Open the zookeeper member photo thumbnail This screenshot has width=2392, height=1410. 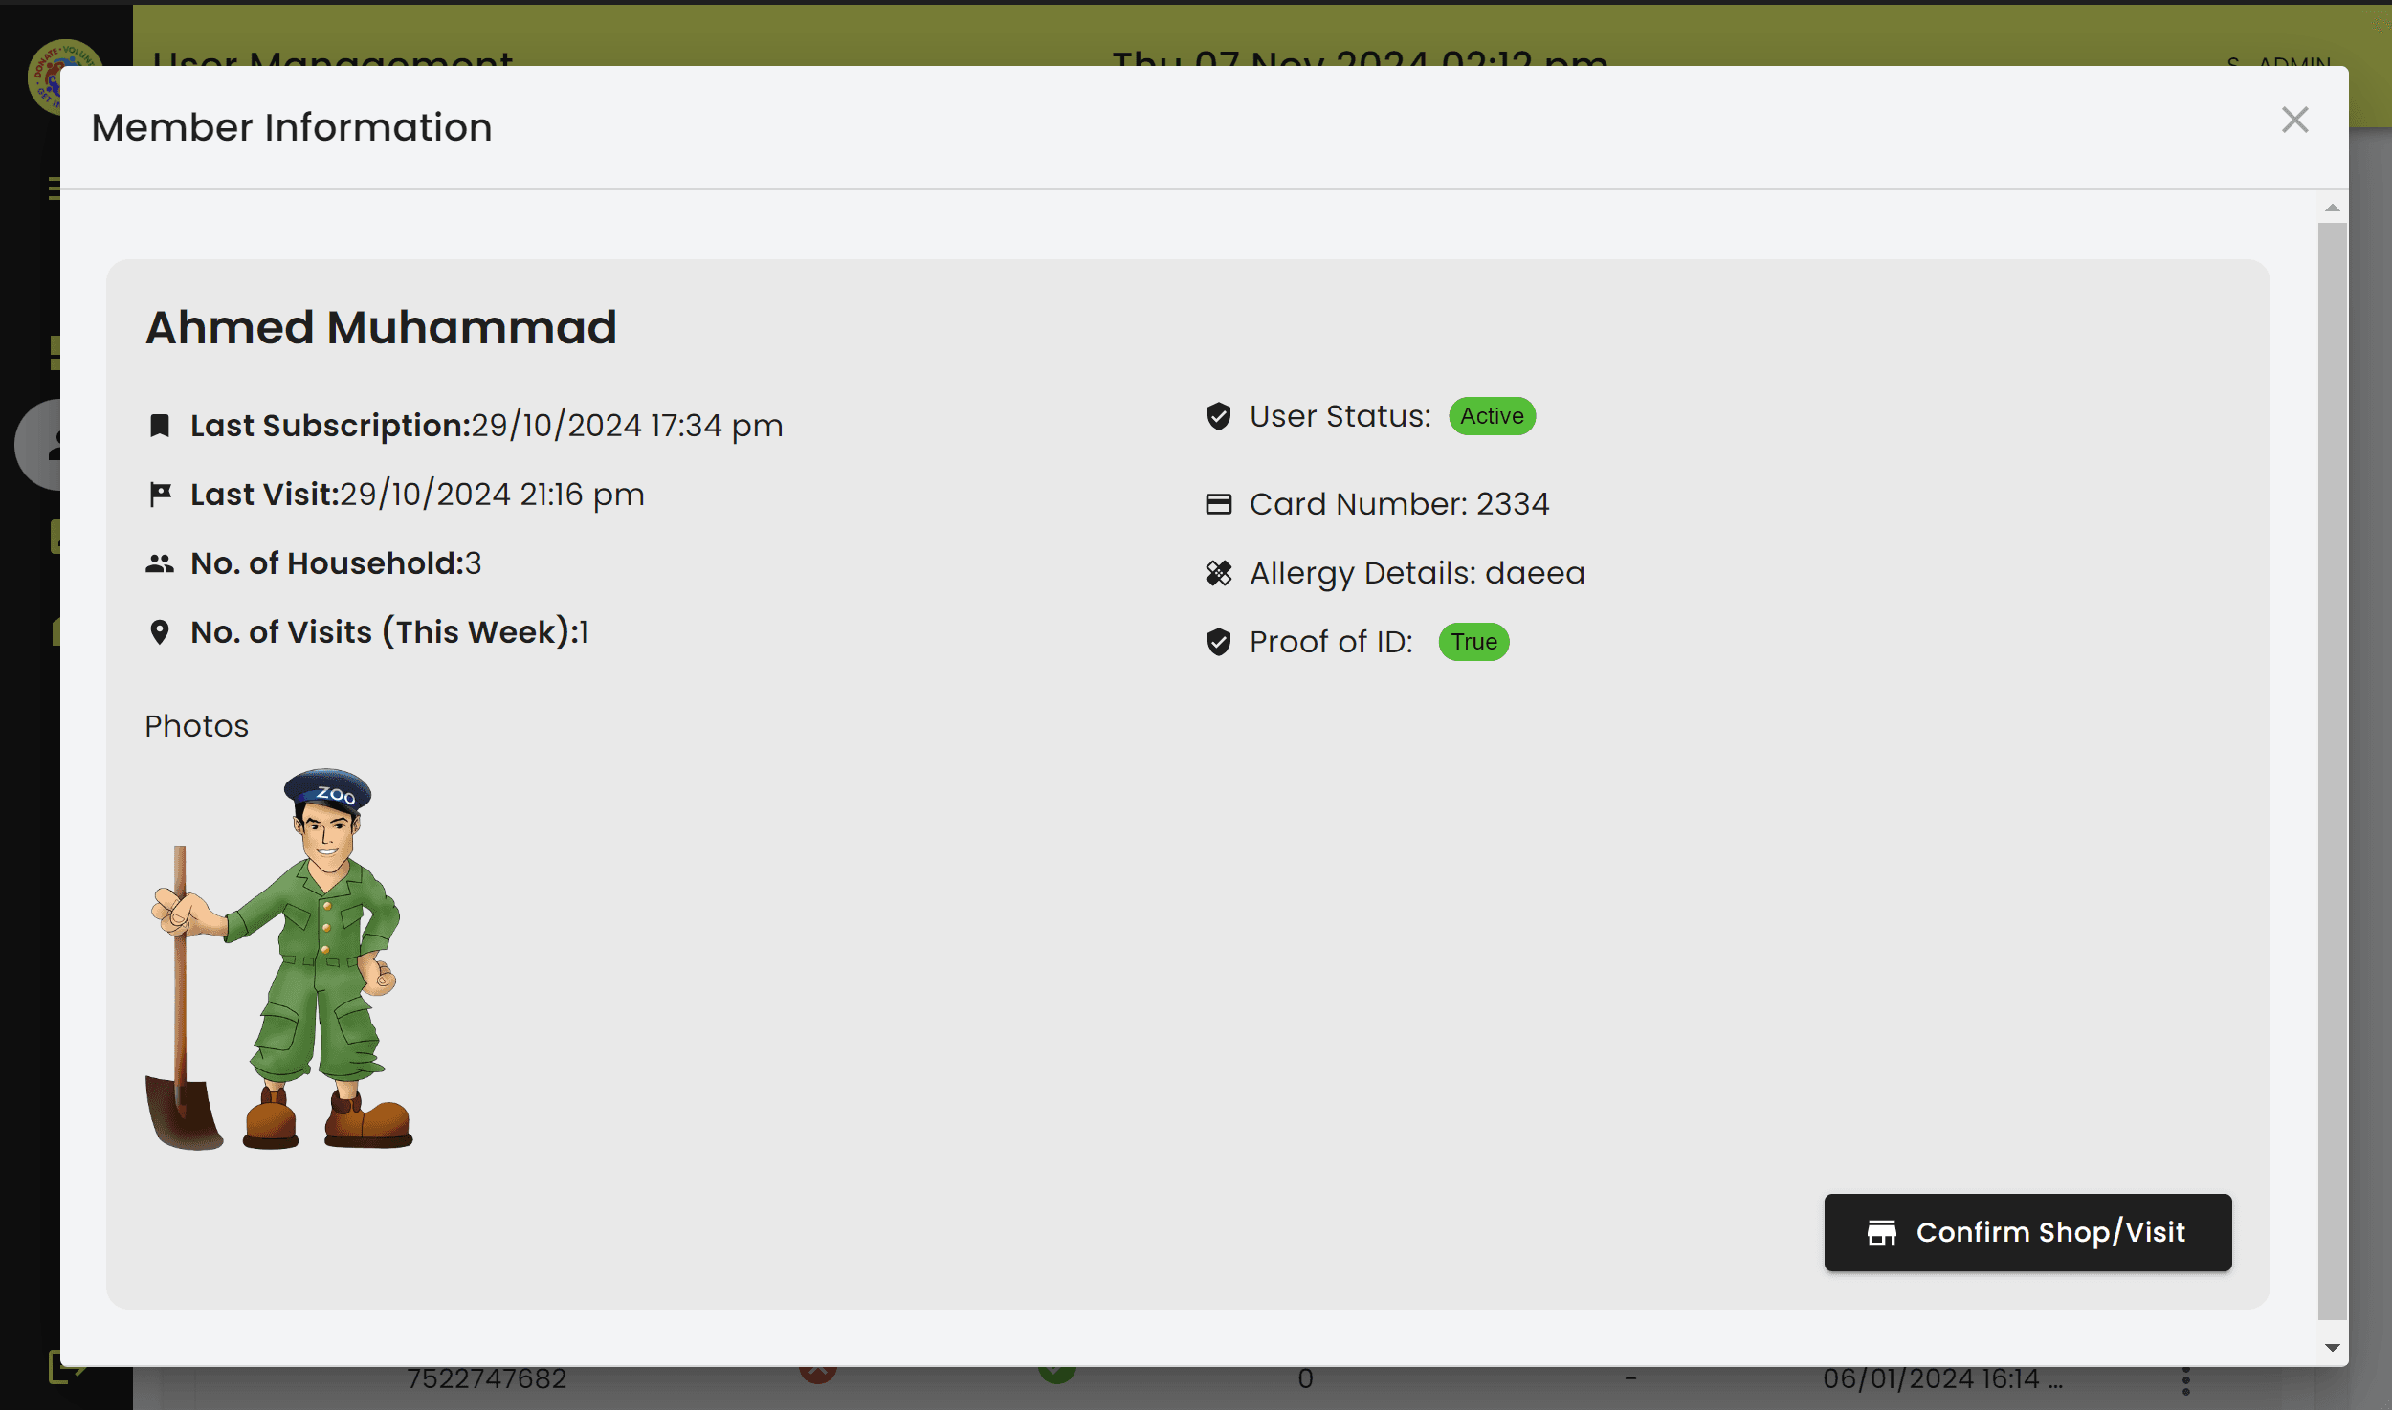coord(278,958)
